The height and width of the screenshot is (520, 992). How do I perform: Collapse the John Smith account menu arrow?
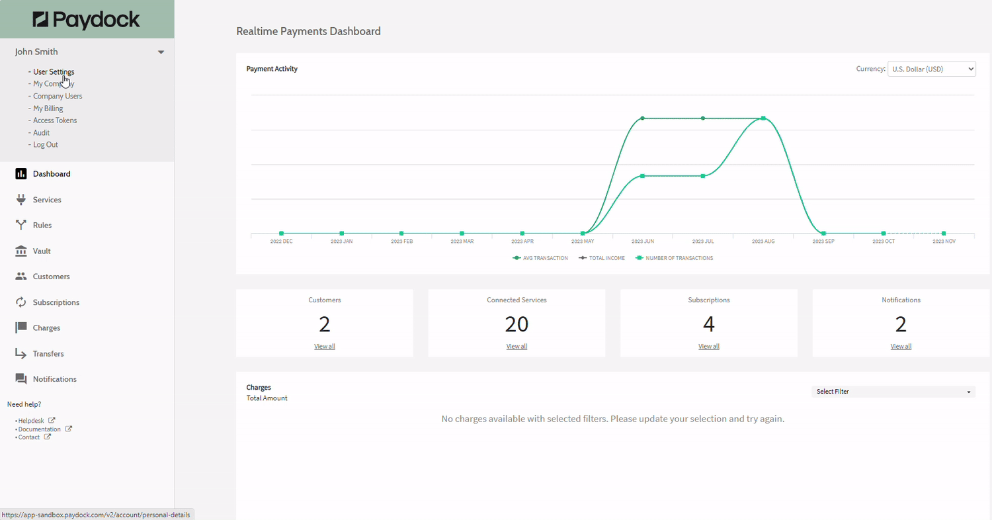161,52
